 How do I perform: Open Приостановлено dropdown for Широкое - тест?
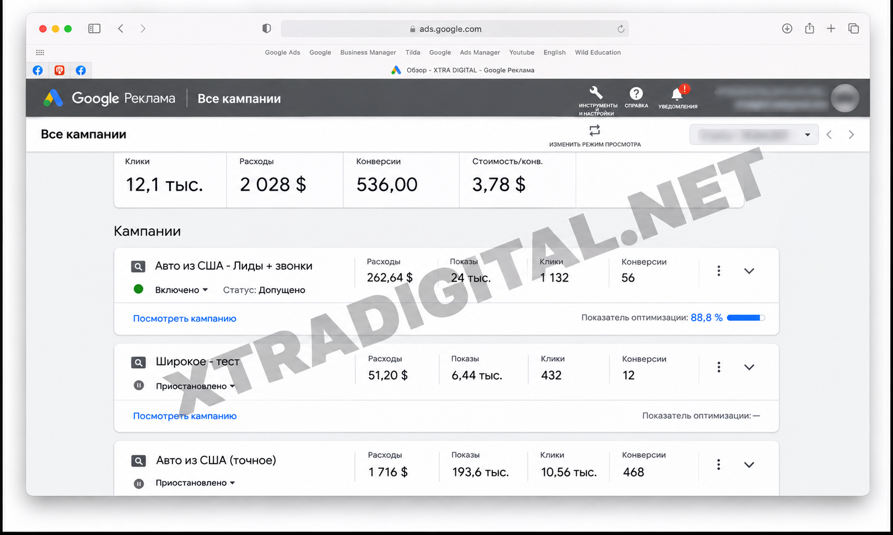[x=196, y=386]
